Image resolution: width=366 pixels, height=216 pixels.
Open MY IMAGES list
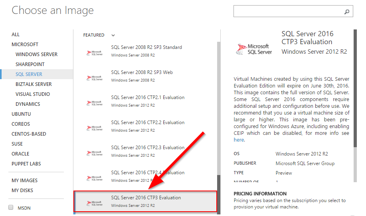(x=24, y=181)
